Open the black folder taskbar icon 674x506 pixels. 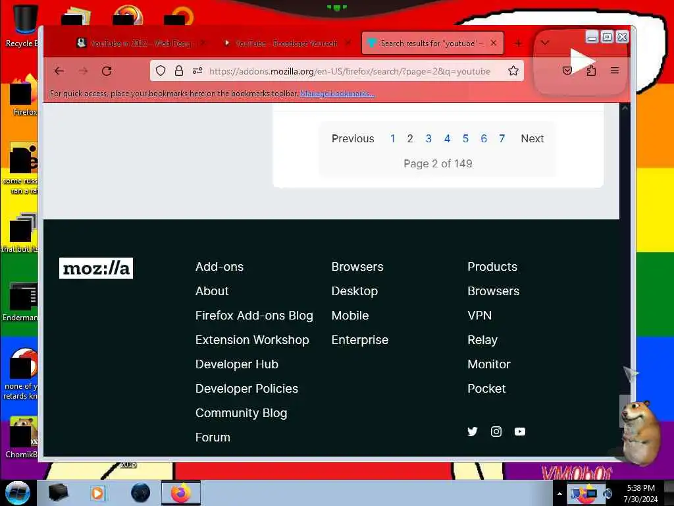(x=58, y=493)
